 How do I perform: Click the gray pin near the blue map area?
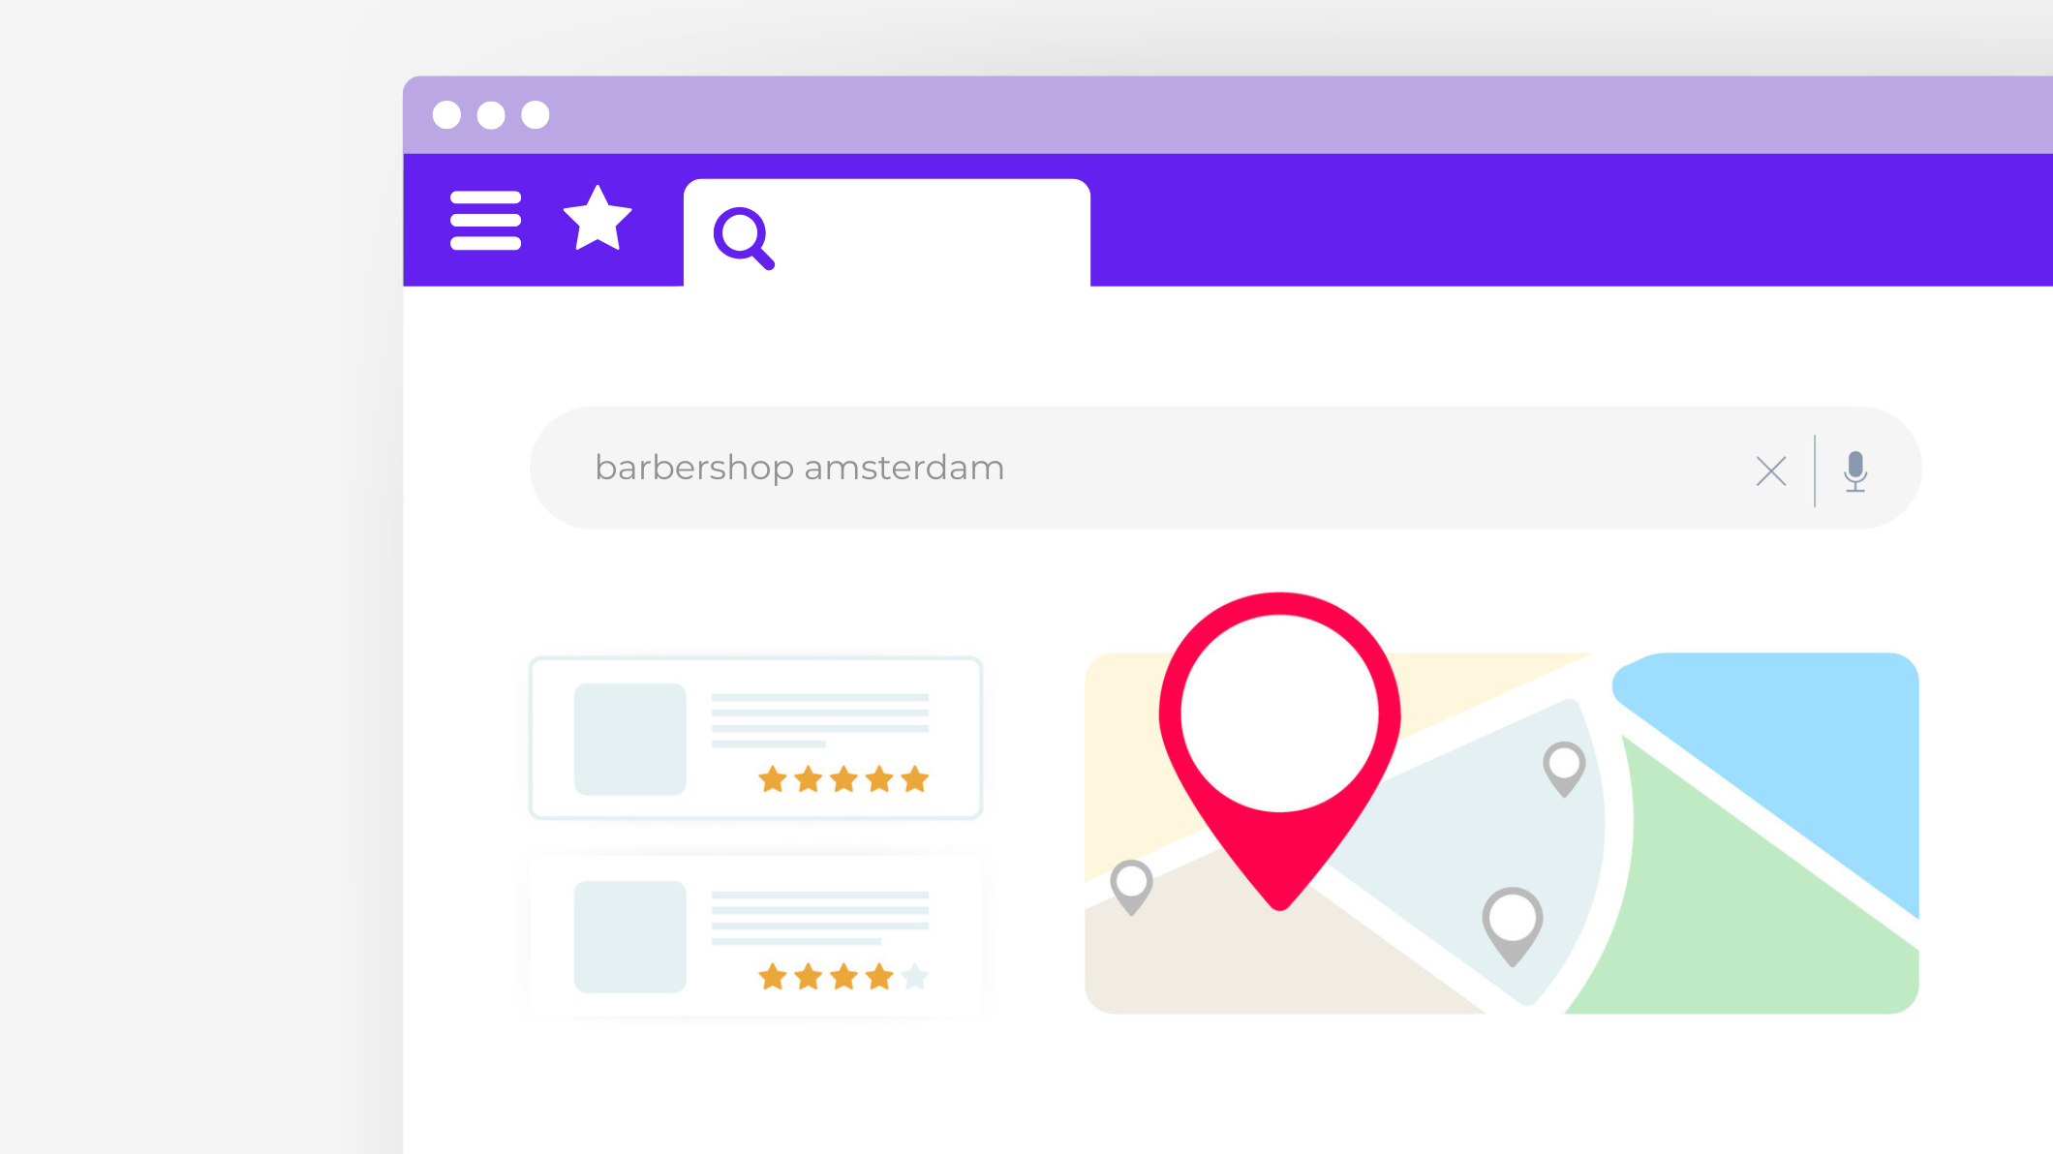pyautogui.click(x=1564, y=769)
